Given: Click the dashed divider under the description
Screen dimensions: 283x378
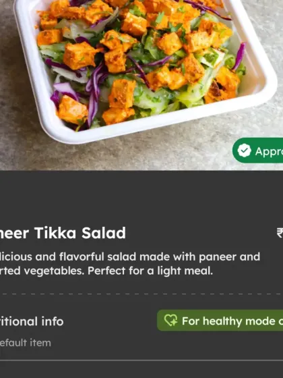Looking at the screenshot, I should tap(141, 294).
